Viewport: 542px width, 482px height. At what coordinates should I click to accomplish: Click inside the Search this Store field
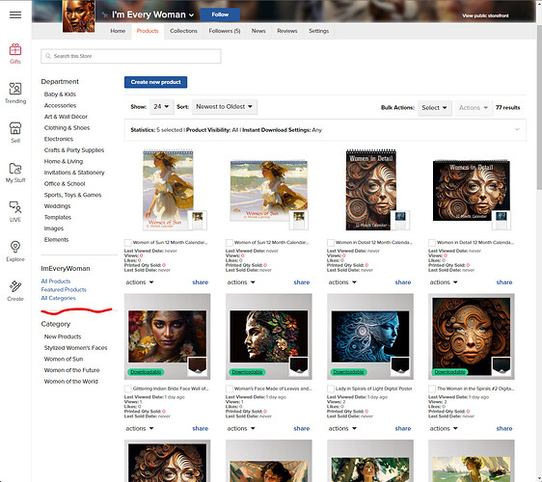point(131,56)
